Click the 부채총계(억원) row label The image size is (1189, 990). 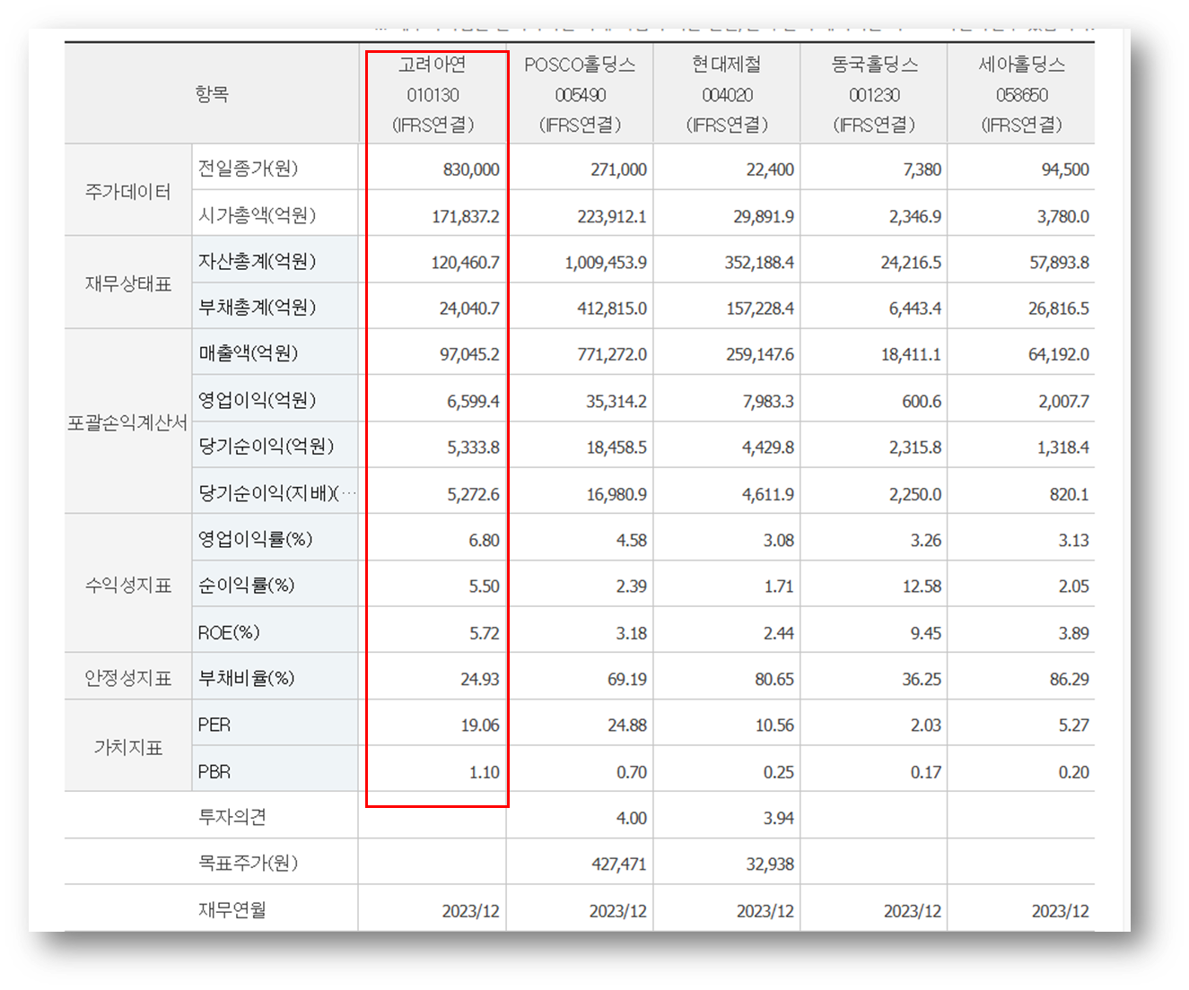257,308
